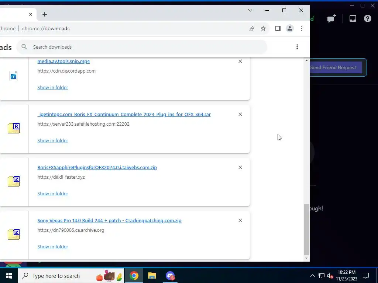Close the current Chrome tab
The width and height of the screenshot is (378, 283).
pyautogui.click(x=31, y=14)
